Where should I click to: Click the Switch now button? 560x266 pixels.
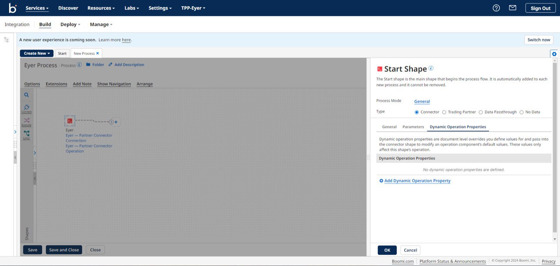(539, 40)
